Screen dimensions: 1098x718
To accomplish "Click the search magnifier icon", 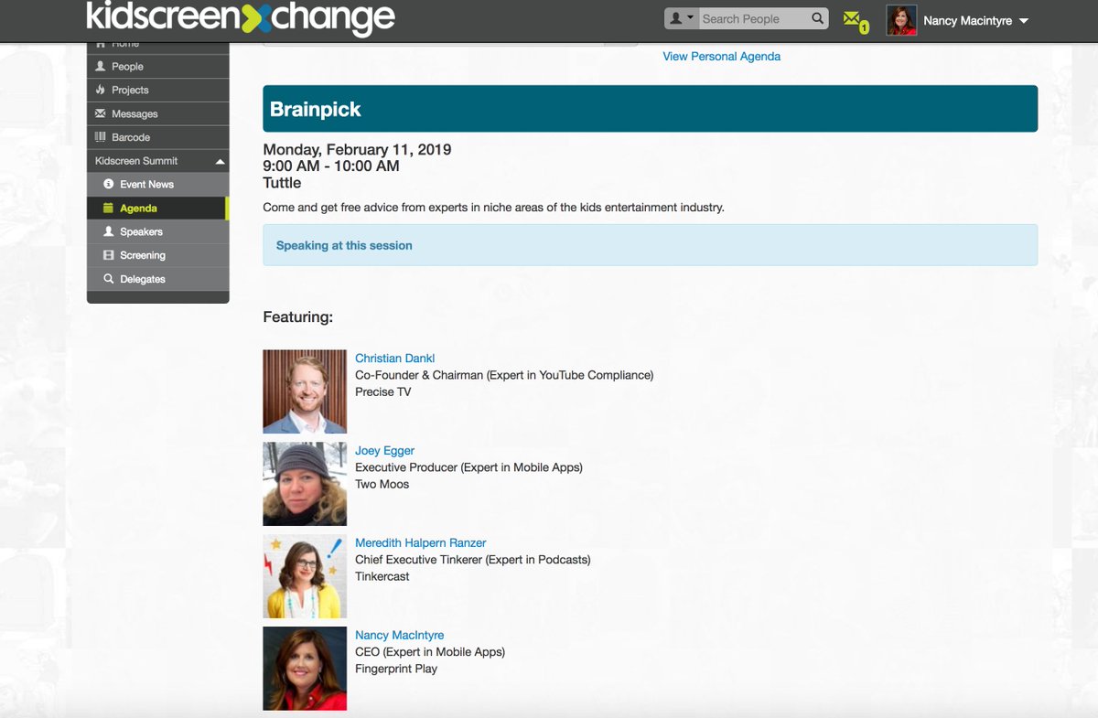I will (x=817, y=18).
